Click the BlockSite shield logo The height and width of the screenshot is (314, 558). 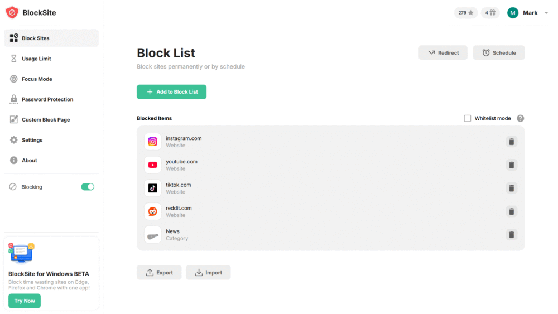(12, 12)
